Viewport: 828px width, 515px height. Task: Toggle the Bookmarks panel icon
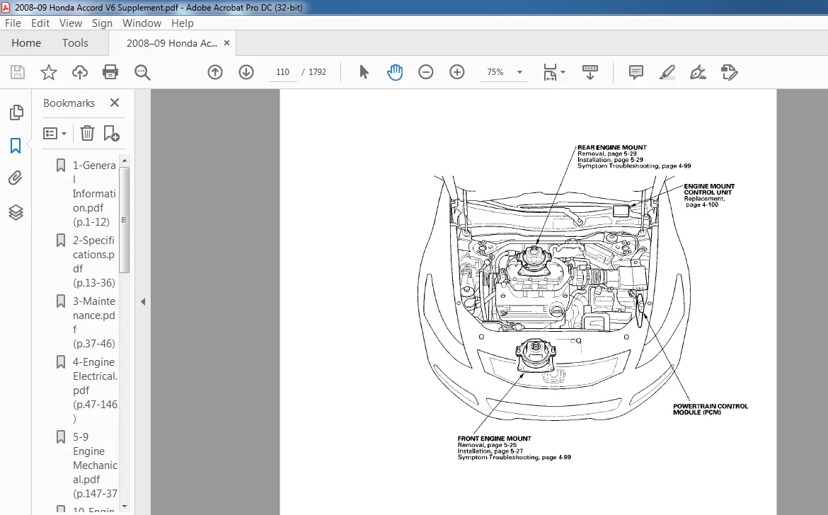tap(16, 146)
